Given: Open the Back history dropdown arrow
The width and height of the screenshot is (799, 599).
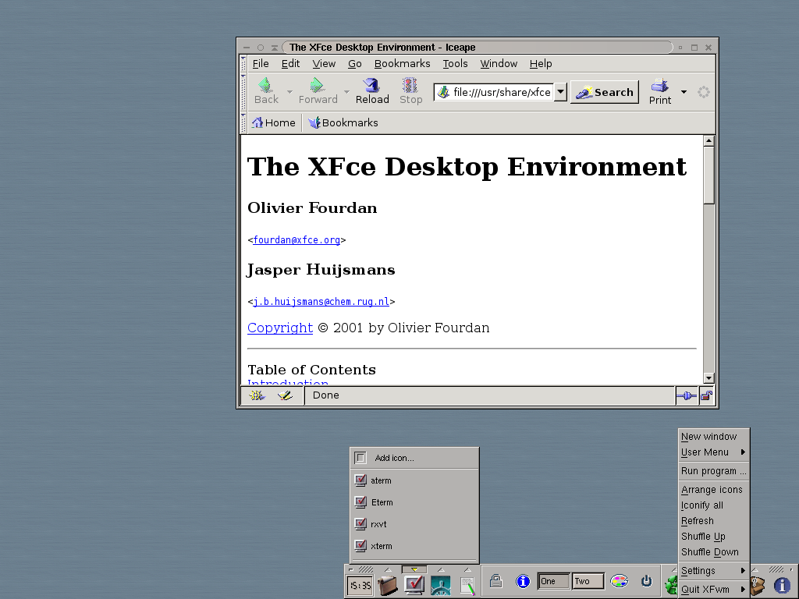Looking at the screenshot, I should (x=289, y=92).
